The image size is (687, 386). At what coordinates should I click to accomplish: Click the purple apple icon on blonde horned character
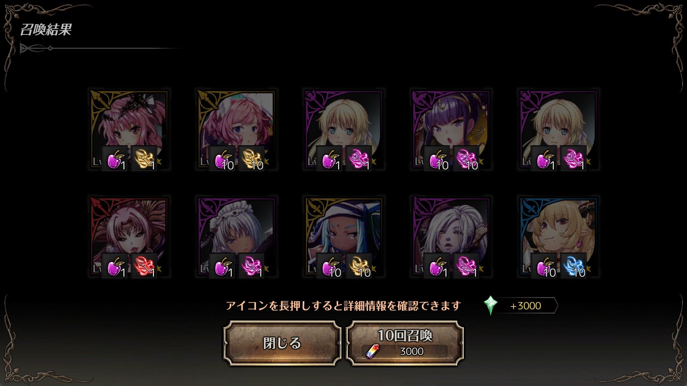pos(544,265)
